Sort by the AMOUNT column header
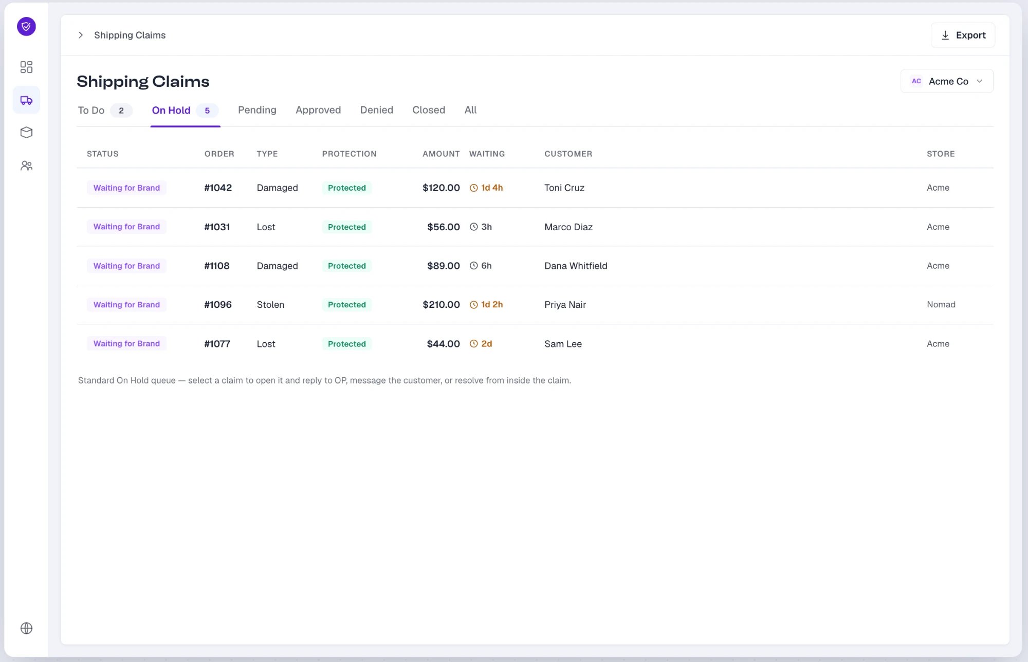 pos(441,154)
